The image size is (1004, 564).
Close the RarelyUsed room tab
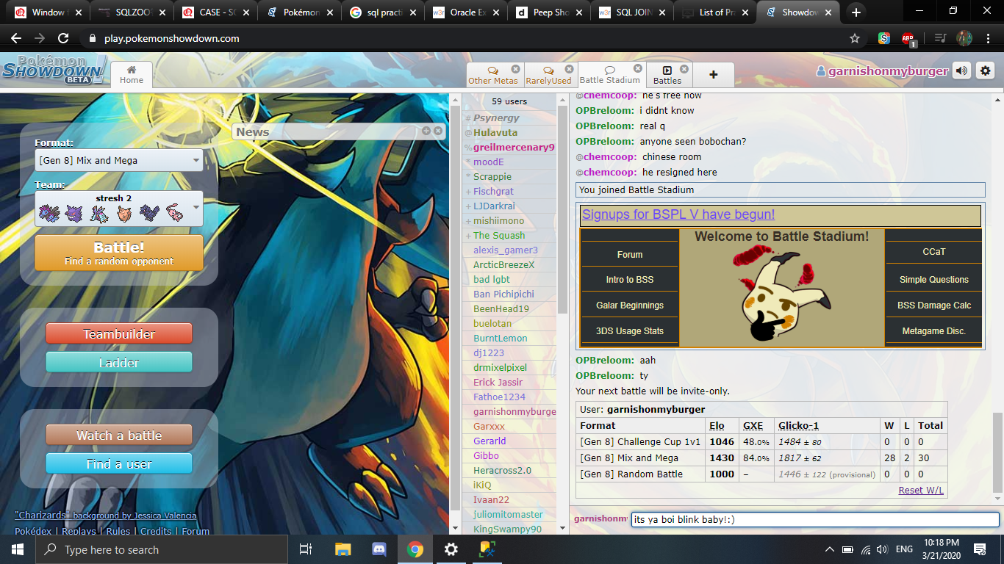tap(570, 69)
